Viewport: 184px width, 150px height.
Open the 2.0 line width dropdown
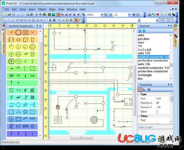click(x=129, y=15)
